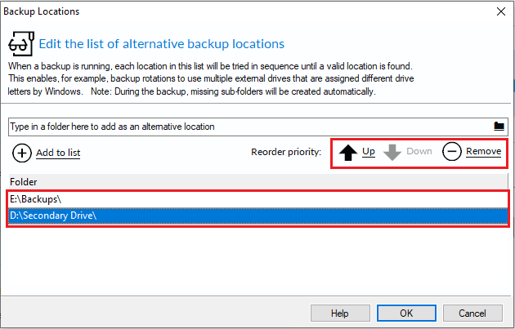Image resolution: width=515 pixels, height=329 pixels.
Task: Click the greyed "Down" label
Action: tap(419, 151)
